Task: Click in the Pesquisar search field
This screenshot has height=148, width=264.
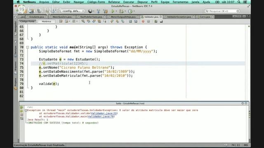Action: click(222, 11)
